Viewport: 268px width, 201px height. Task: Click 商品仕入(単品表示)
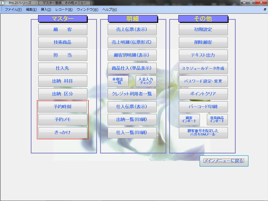pyautogui.click(x=132, y=68)
